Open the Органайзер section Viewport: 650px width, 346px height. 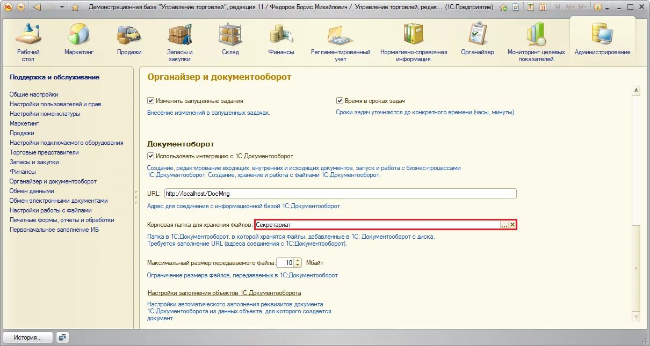(x=477, y=40)
